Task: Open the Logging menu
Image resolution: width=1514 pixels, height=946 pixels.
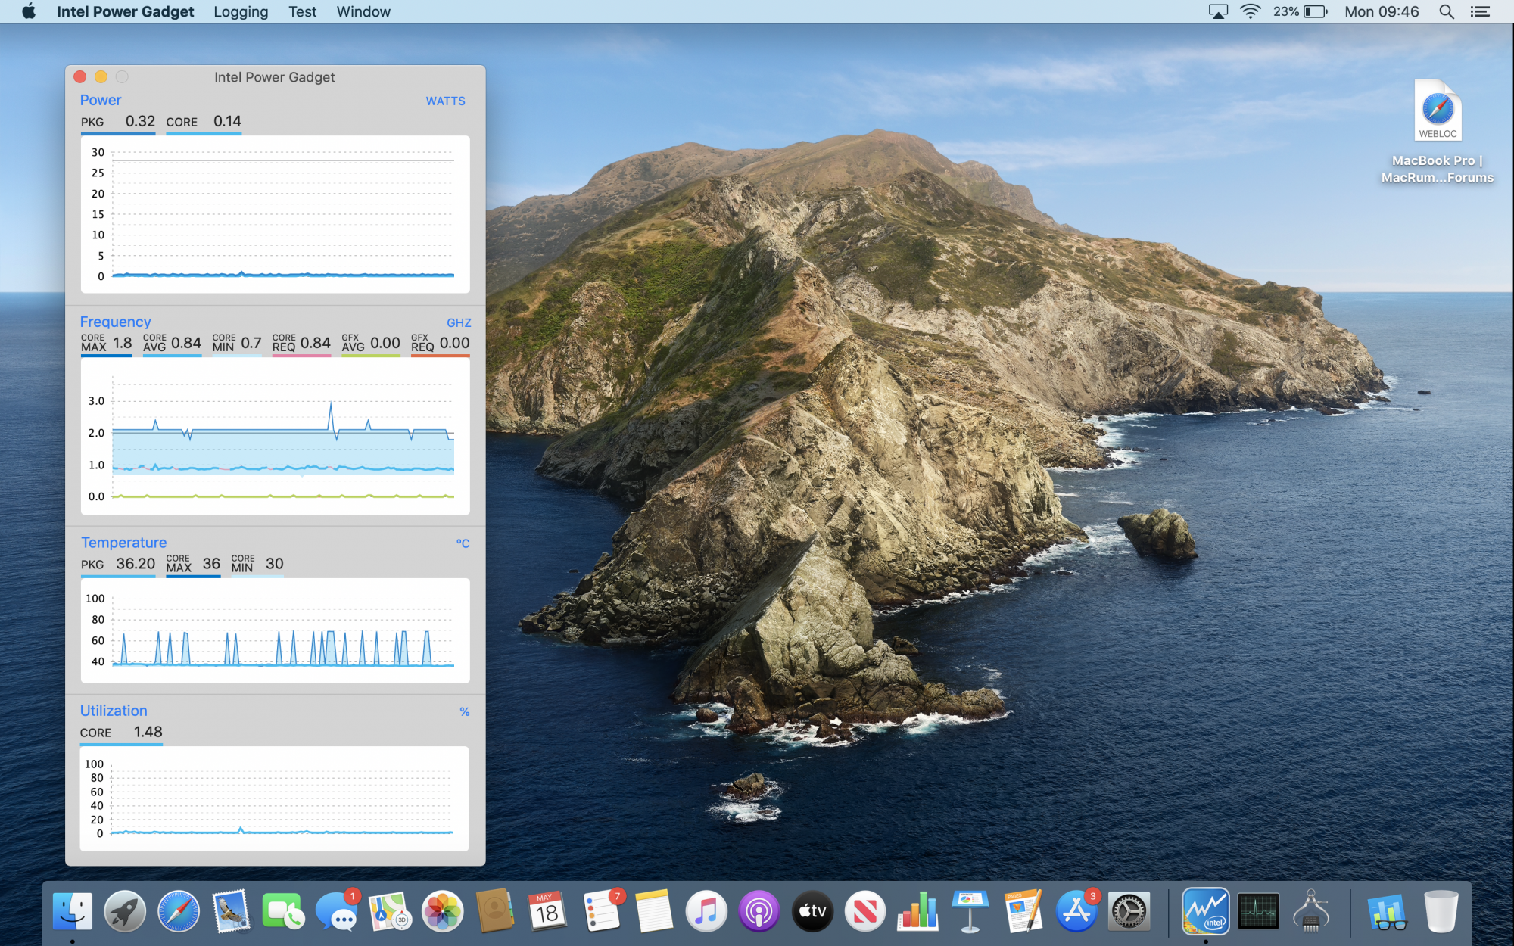Action: (x=241, y=11)
